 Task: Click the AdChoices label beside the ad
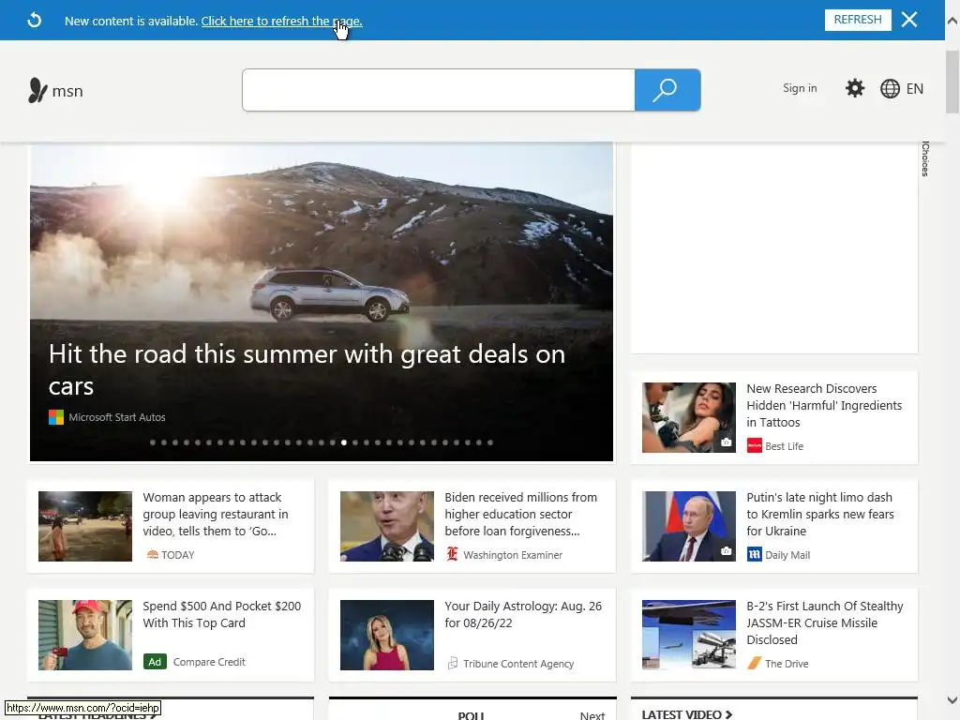pos(925,158)
